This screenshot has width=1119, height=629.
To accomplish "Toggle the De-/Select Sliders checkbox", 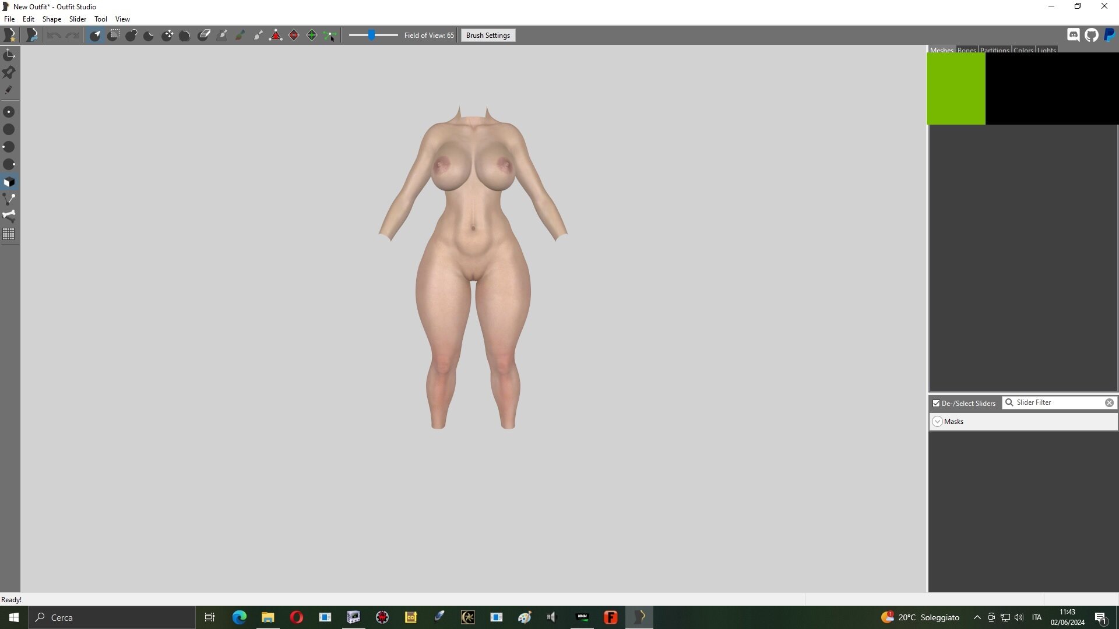I will point(936,403).
